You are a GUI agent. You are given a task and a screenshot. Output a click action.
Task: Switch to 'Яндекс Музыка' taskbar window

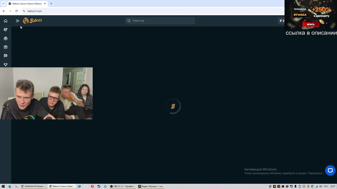click(x=151, y=186)
